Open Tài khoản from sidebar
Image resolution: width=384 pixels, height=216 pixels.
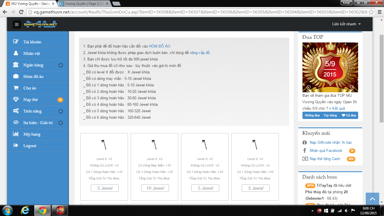click(32, 42)
